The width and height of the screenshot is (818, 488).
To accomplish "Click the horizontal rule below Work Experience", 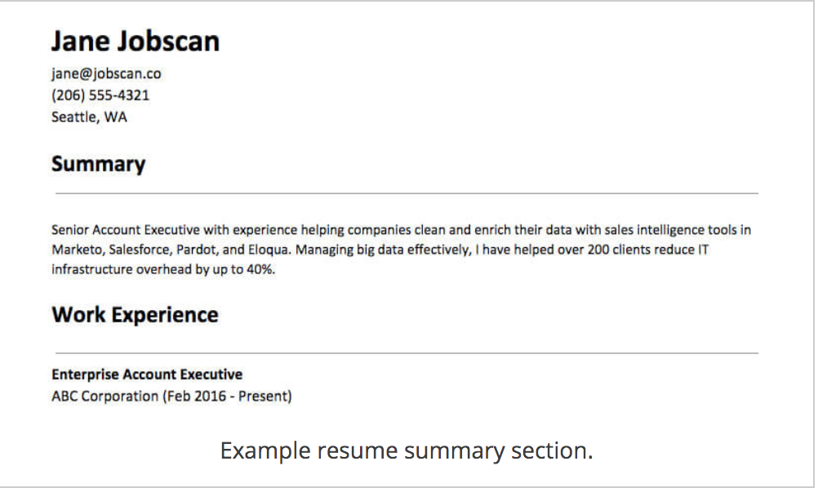I will (x=407, y=353).
